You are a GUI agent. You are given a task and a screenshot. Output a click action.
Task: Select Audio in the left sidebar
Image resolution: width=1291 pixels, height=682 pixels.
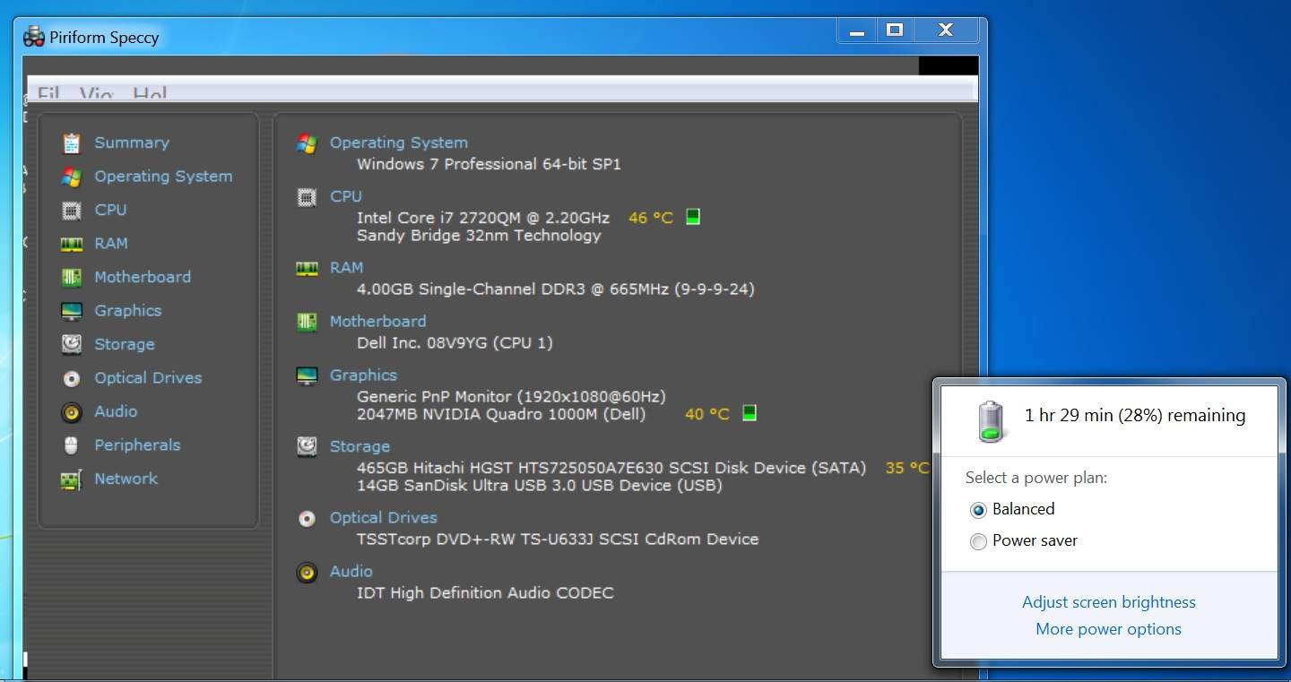(116, 411)
